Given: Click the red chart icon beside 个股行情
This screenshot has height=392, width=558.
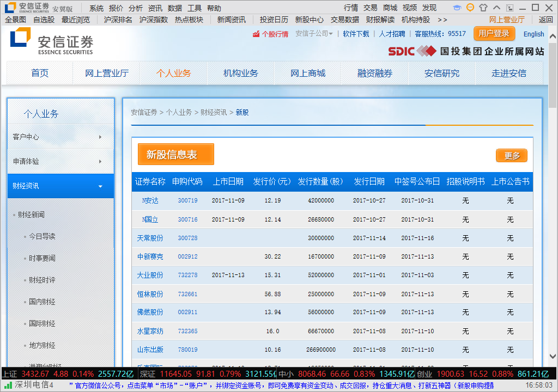Looking at the screenshot, I should pyautogui.click(x=256, y=34).
